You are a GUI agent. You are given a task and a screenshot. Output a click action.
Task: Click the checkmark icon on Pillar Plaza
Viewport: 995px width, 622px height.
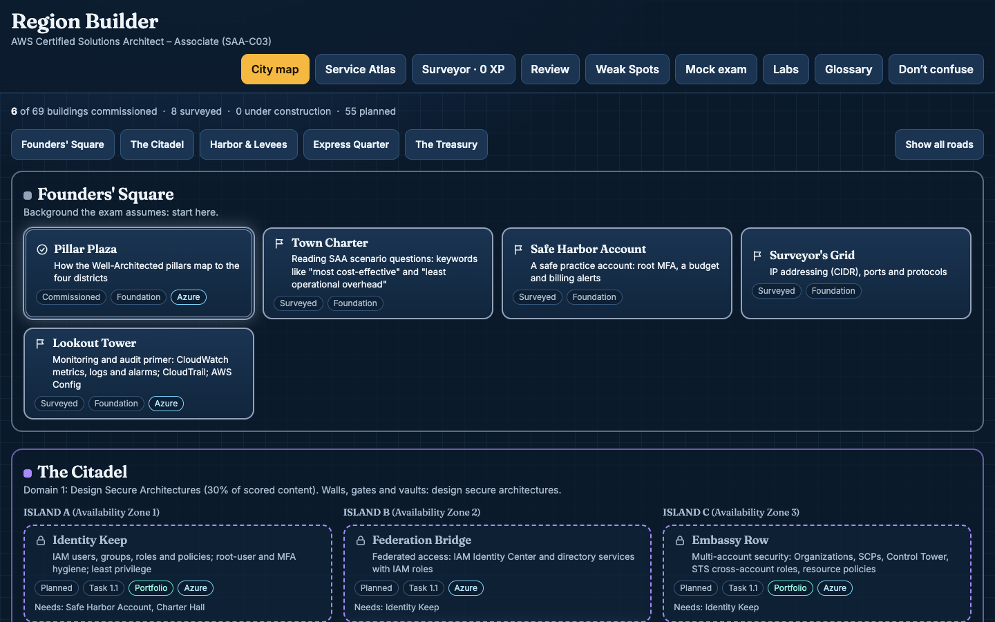[x=42, y=249]
